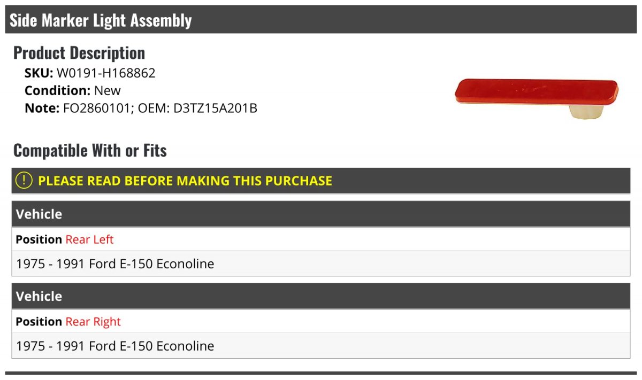Click the SKU label
The width and height of the screenshot is (642, 380).
39,73
